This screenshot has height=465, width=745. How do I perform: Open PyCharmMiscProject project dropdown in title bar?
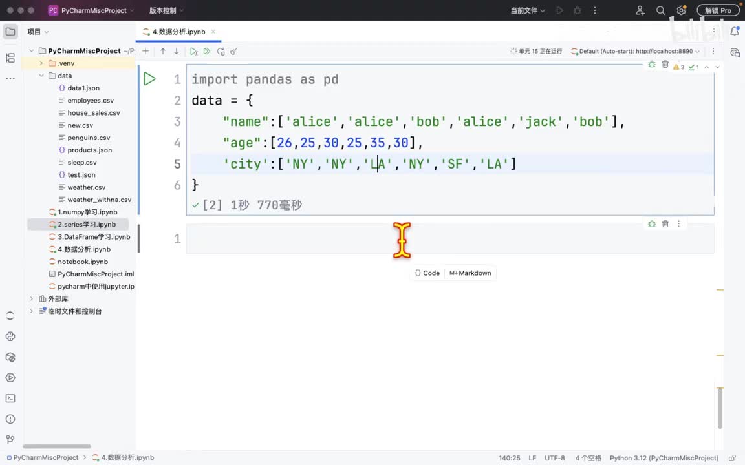91,10
